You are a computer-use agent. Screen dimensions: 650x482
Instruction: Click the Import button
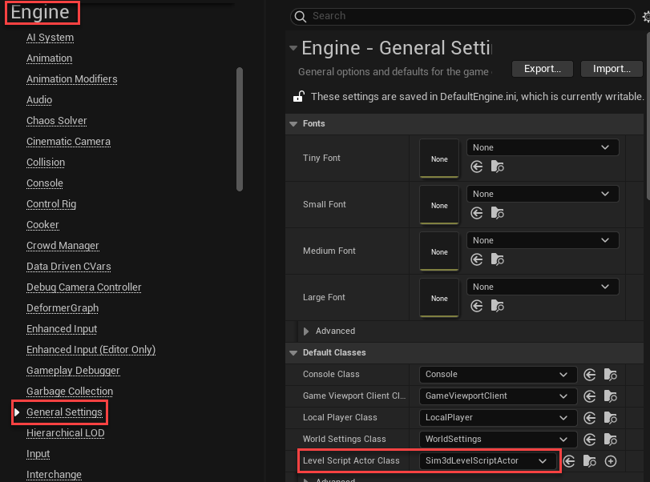pyautogui.click(x=611, y=69)
